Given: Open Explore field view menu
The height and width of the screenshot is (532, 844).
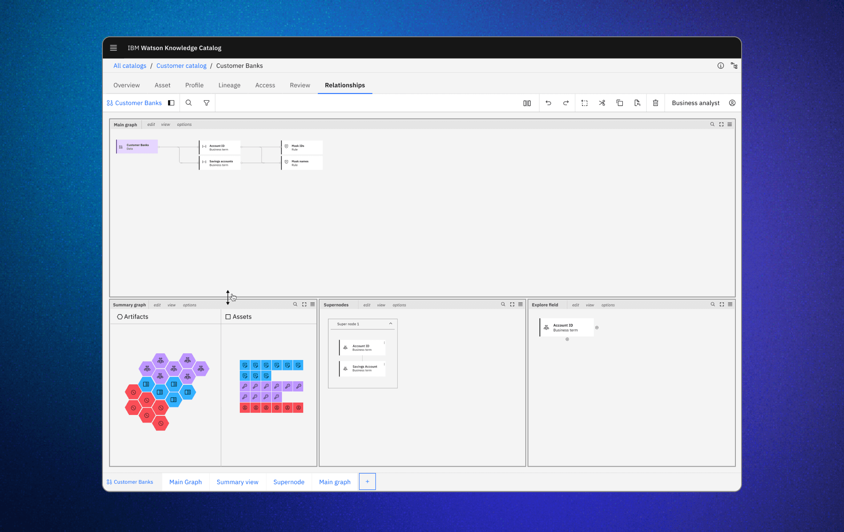Looking at the screenshot, I should (x=590, y=305).
